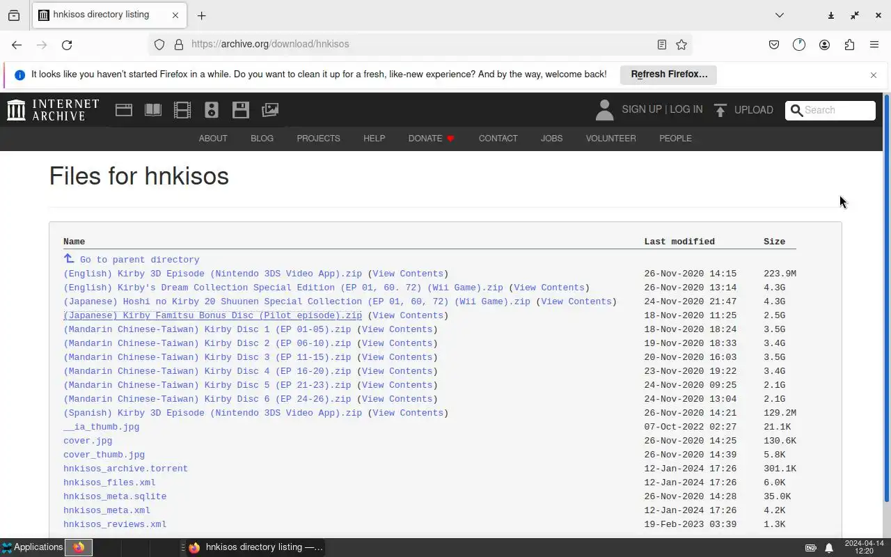Go back with the browser back arrow
This screenshot has width=891, height=557.
[x=17, y=45]
